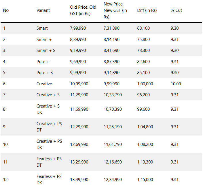Click the "Old Price, Old GST" header
Viewport: 203px width, 188px height.
[83, 10]
